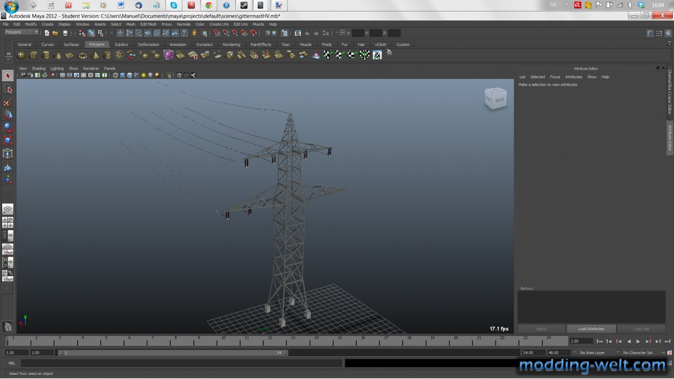
Task: Click the Load Attributes button
Action: point(591,329)
